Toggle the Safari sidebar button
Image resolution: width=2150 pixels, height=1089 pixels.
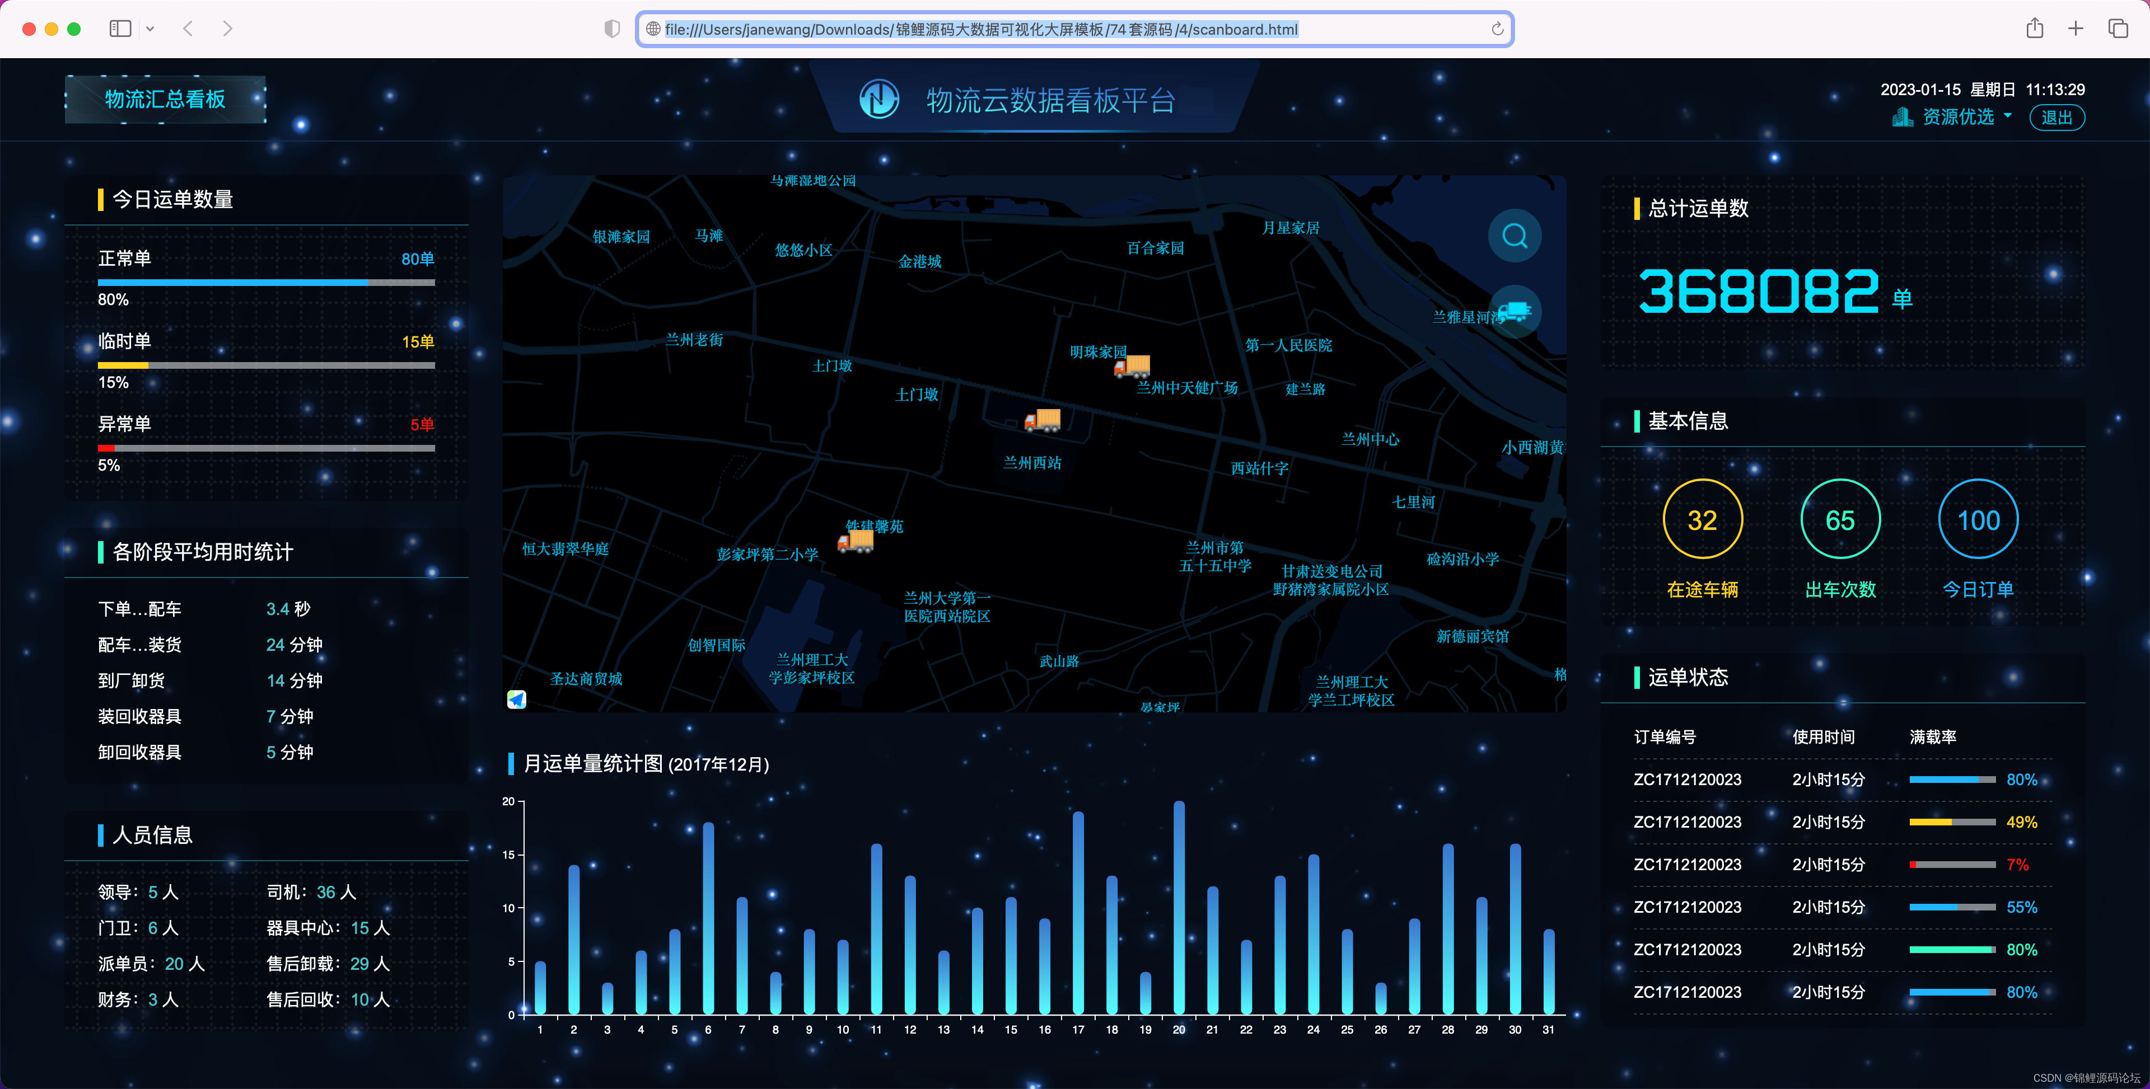click(120, 29)
